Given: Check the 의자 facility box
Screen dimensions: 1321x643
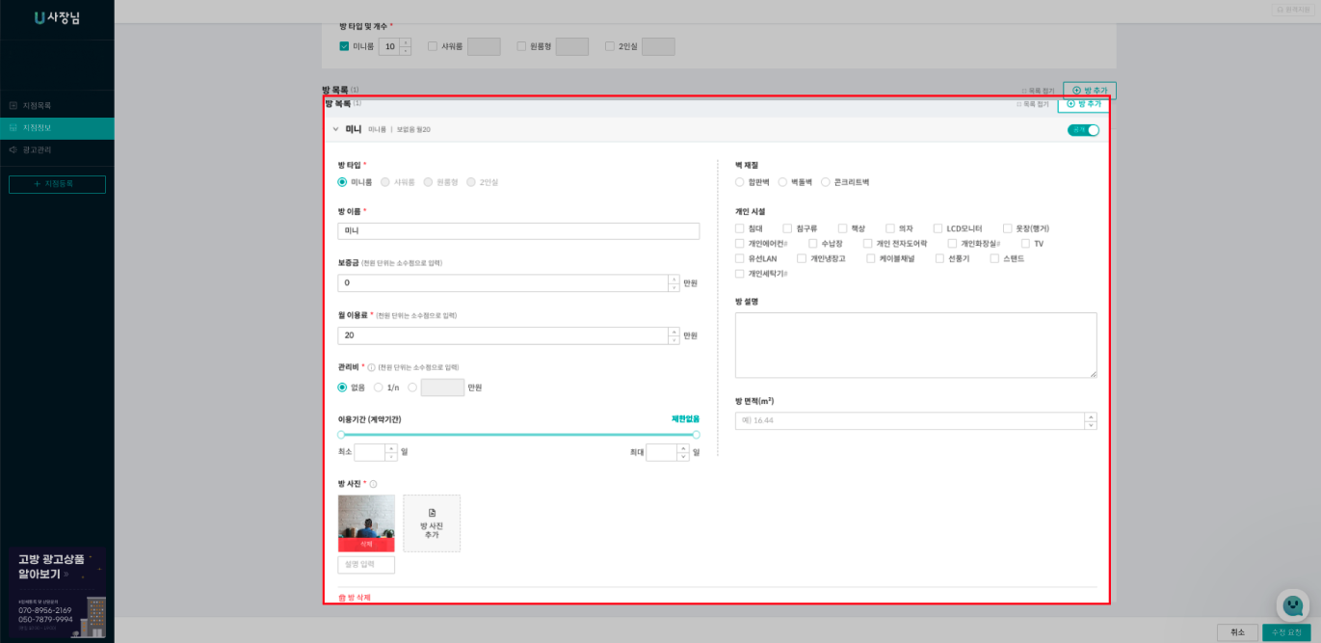Looking at the screenshot, I should point(890,228).
